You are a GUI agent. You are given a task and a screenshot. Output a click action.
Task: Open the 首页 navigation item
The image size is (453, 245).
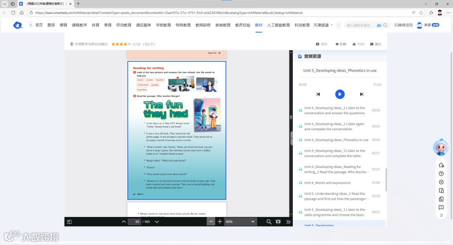(x=39, y=25)
